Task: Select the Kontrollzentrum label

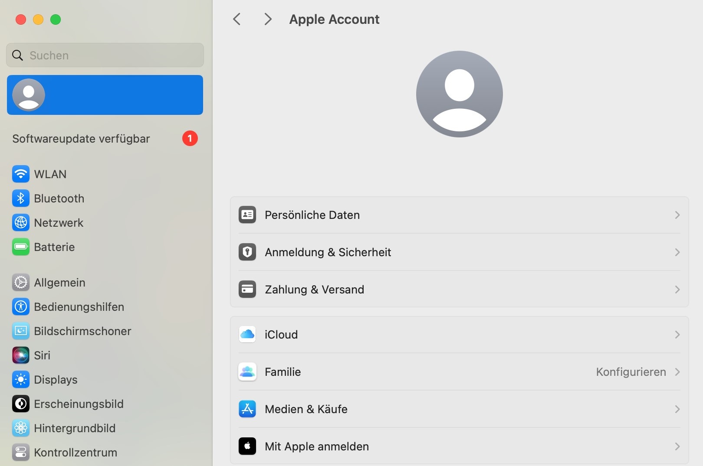Action: (x=76, y=453)
